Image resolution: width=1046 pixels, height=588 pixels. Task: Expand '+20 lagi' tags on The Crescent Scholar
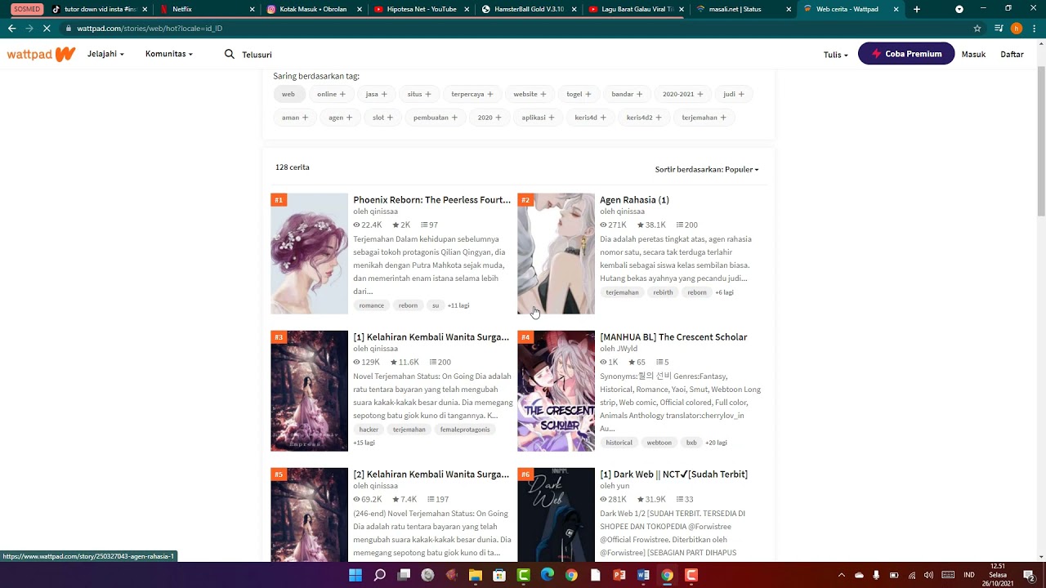click(x=716, y=443)
